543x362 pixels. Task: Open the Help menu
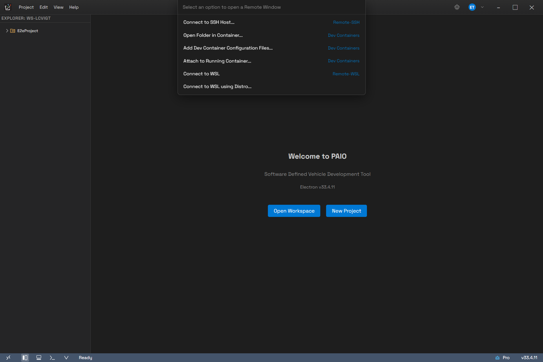pyautogui.click(x=74, y=7)
